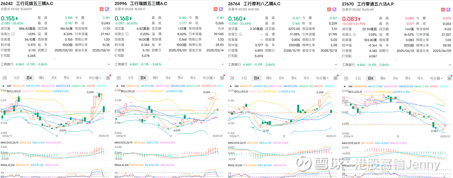Click the 到期日 value 2025/06/13

click(405, 51)
